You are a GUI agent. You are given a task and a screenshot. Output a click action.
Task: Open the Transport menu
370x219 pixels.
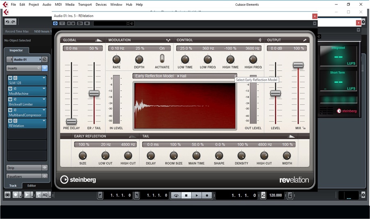pyautogui.click(x=85, y=4)
